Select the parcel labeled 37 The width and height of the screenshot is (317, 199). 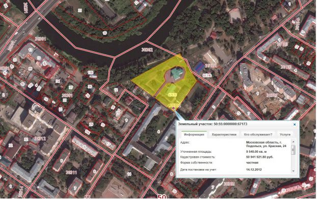tap(71, 87)
